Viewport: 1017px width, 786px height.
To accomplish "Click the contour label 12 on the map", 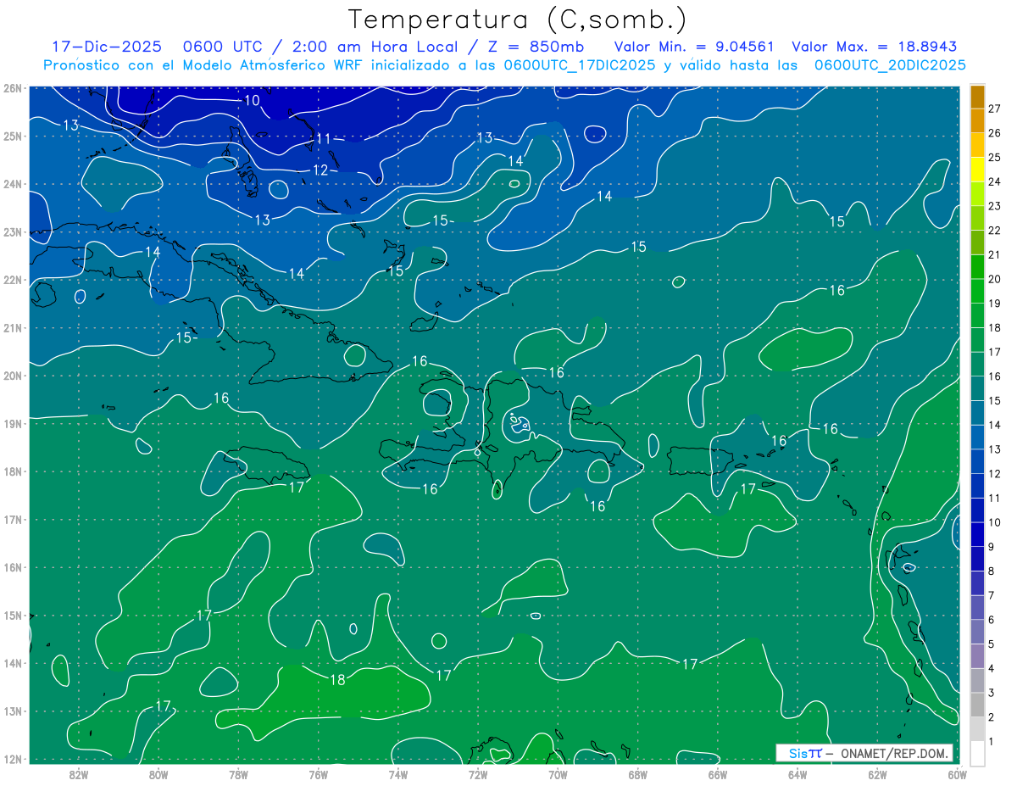I will click(x=320, y=170).
